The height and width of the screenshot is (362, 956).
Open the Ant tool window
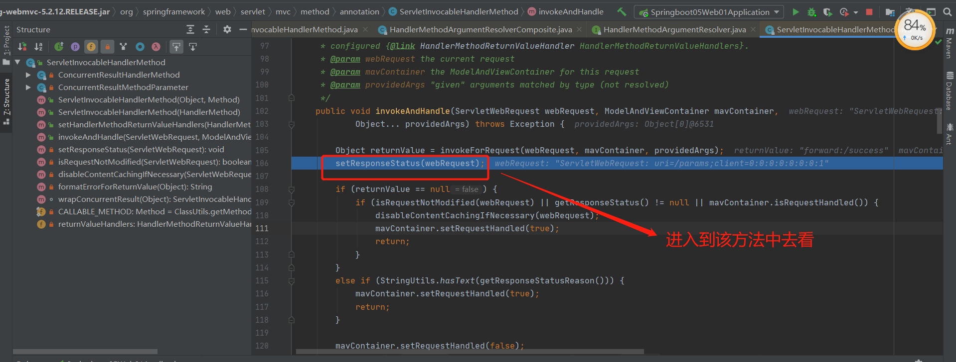(x=950, y=134)
